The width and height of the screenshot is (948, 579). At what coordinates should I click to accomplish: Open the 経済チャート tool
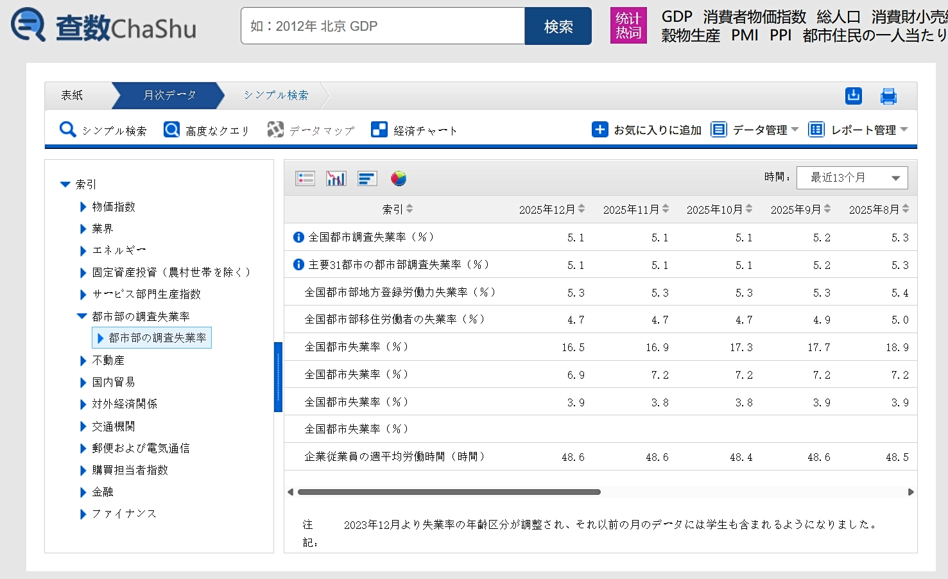415,130
